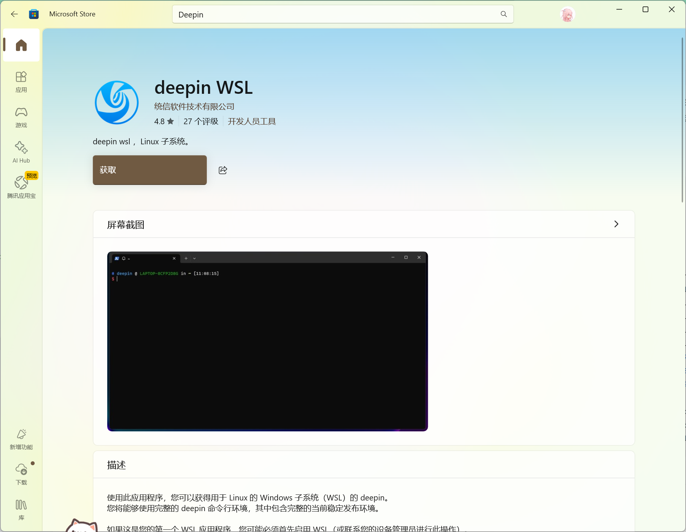Viewport: 686px width, 532px height.
Task: Click the search box containing Deepin
Action: coord(343,14)
